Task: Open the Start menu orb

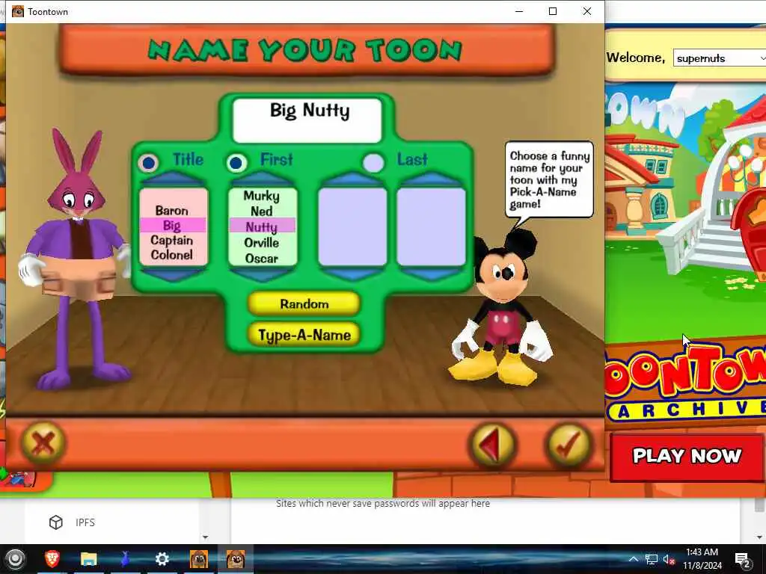Action: [x=15, y=559]
